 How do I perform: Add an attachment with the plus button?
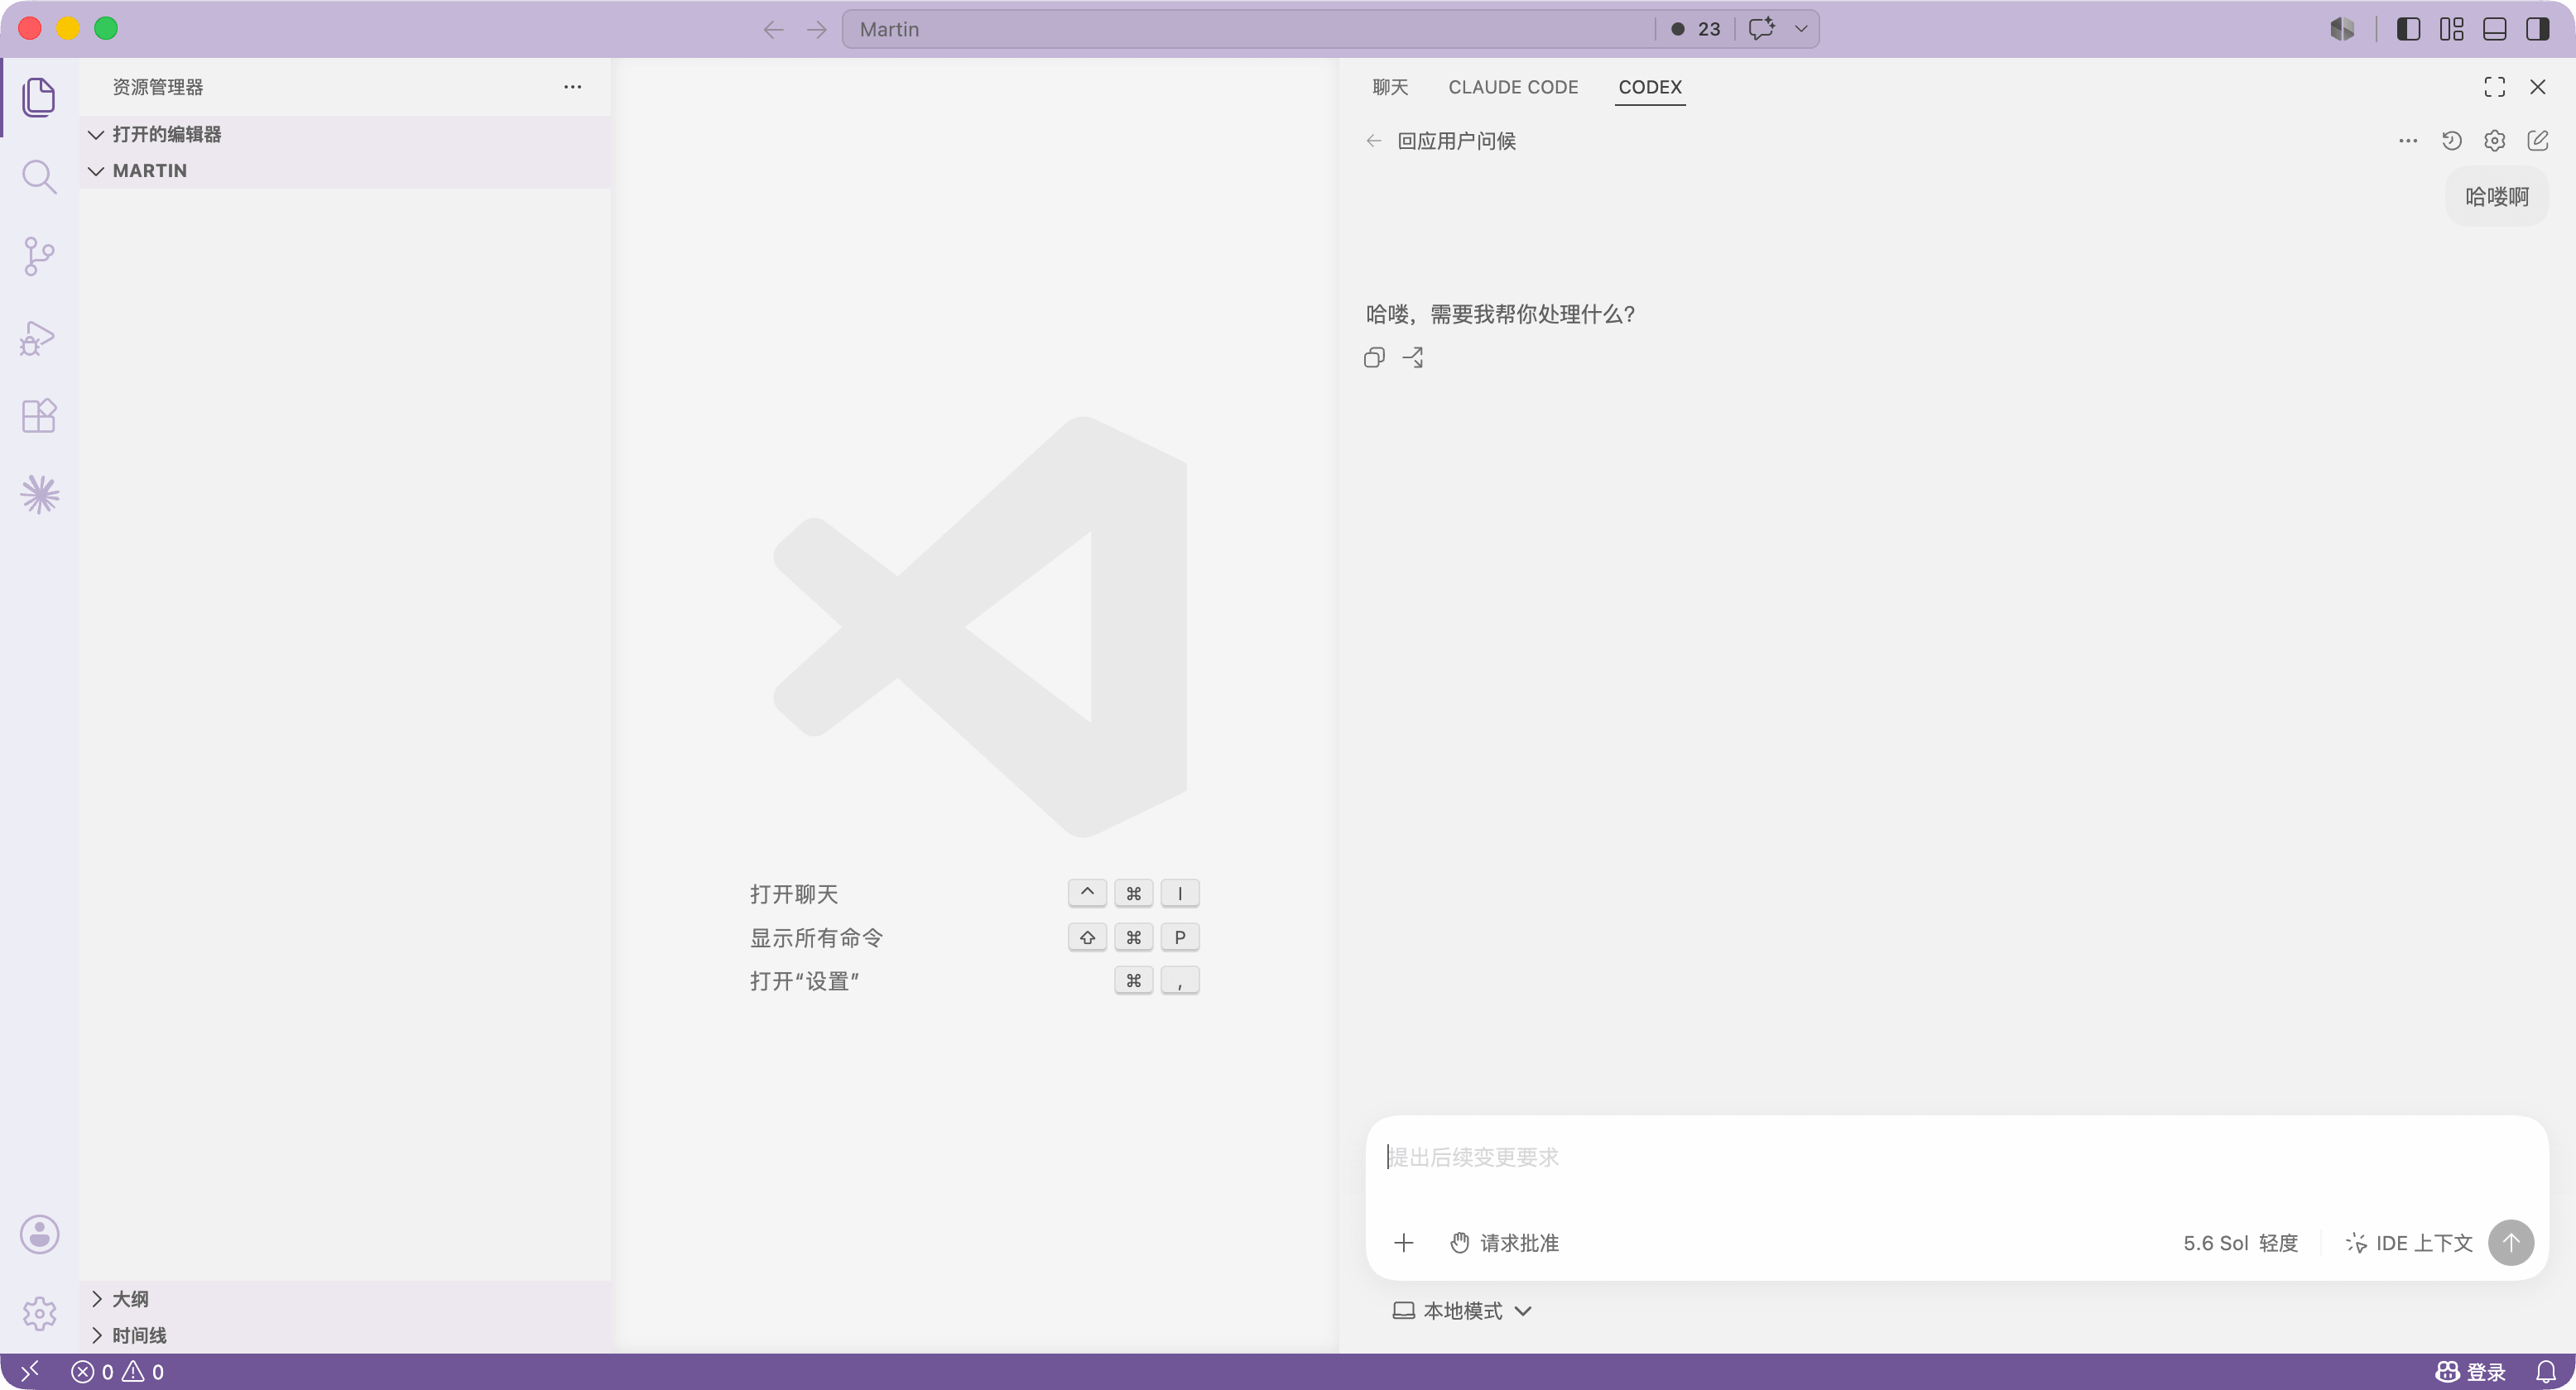[x=1404, y=1242]
